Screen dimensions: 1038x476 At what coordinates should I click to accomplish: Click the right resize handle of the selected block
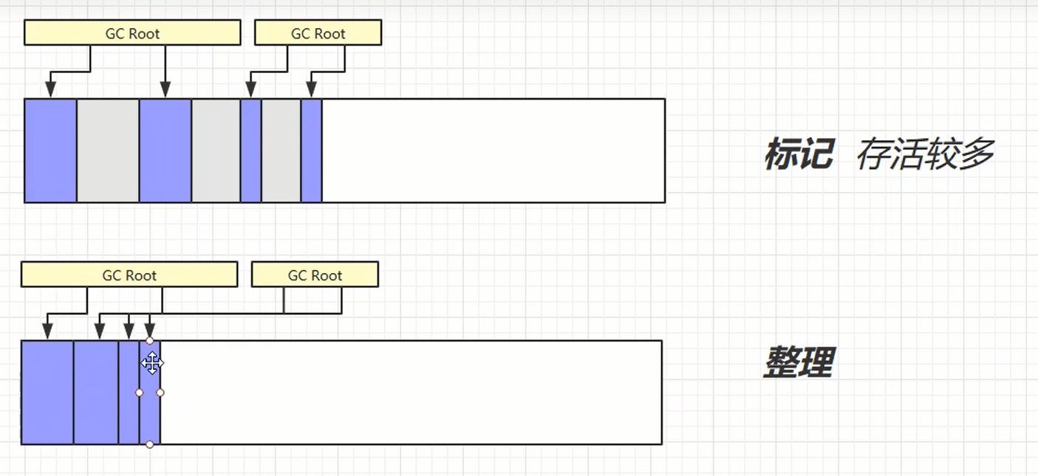[160, 393]
